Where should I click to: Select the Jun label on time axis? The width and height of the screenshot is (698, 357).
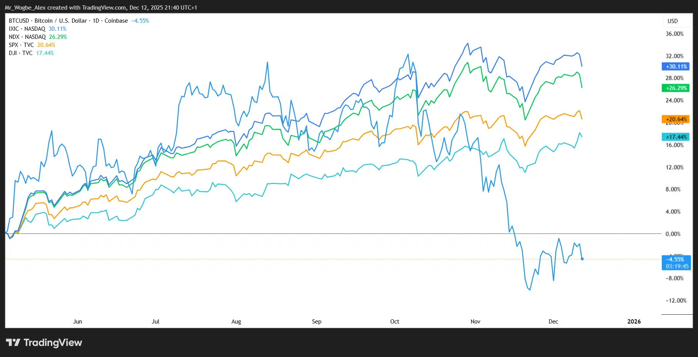77,322
